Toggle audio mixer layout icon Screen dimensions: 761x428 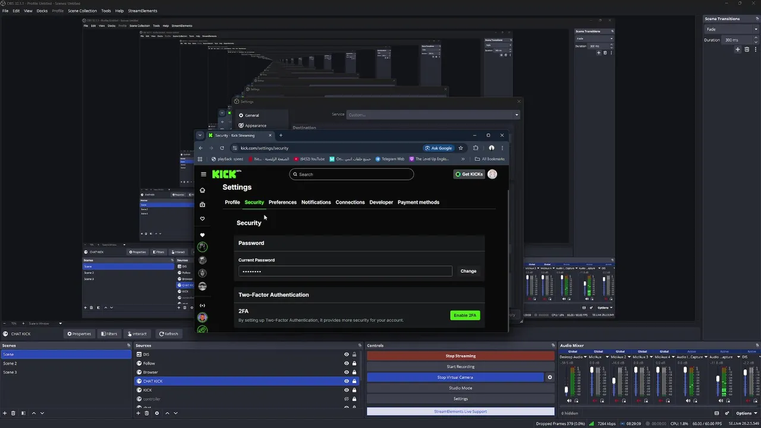(716, 413)
